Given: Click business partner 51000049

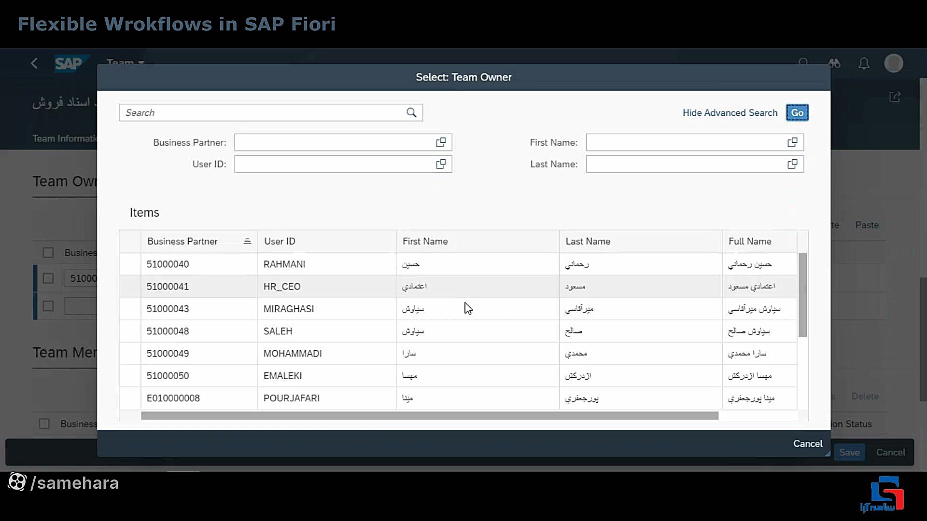Looking at the screenshot, I should click(168, 354).
